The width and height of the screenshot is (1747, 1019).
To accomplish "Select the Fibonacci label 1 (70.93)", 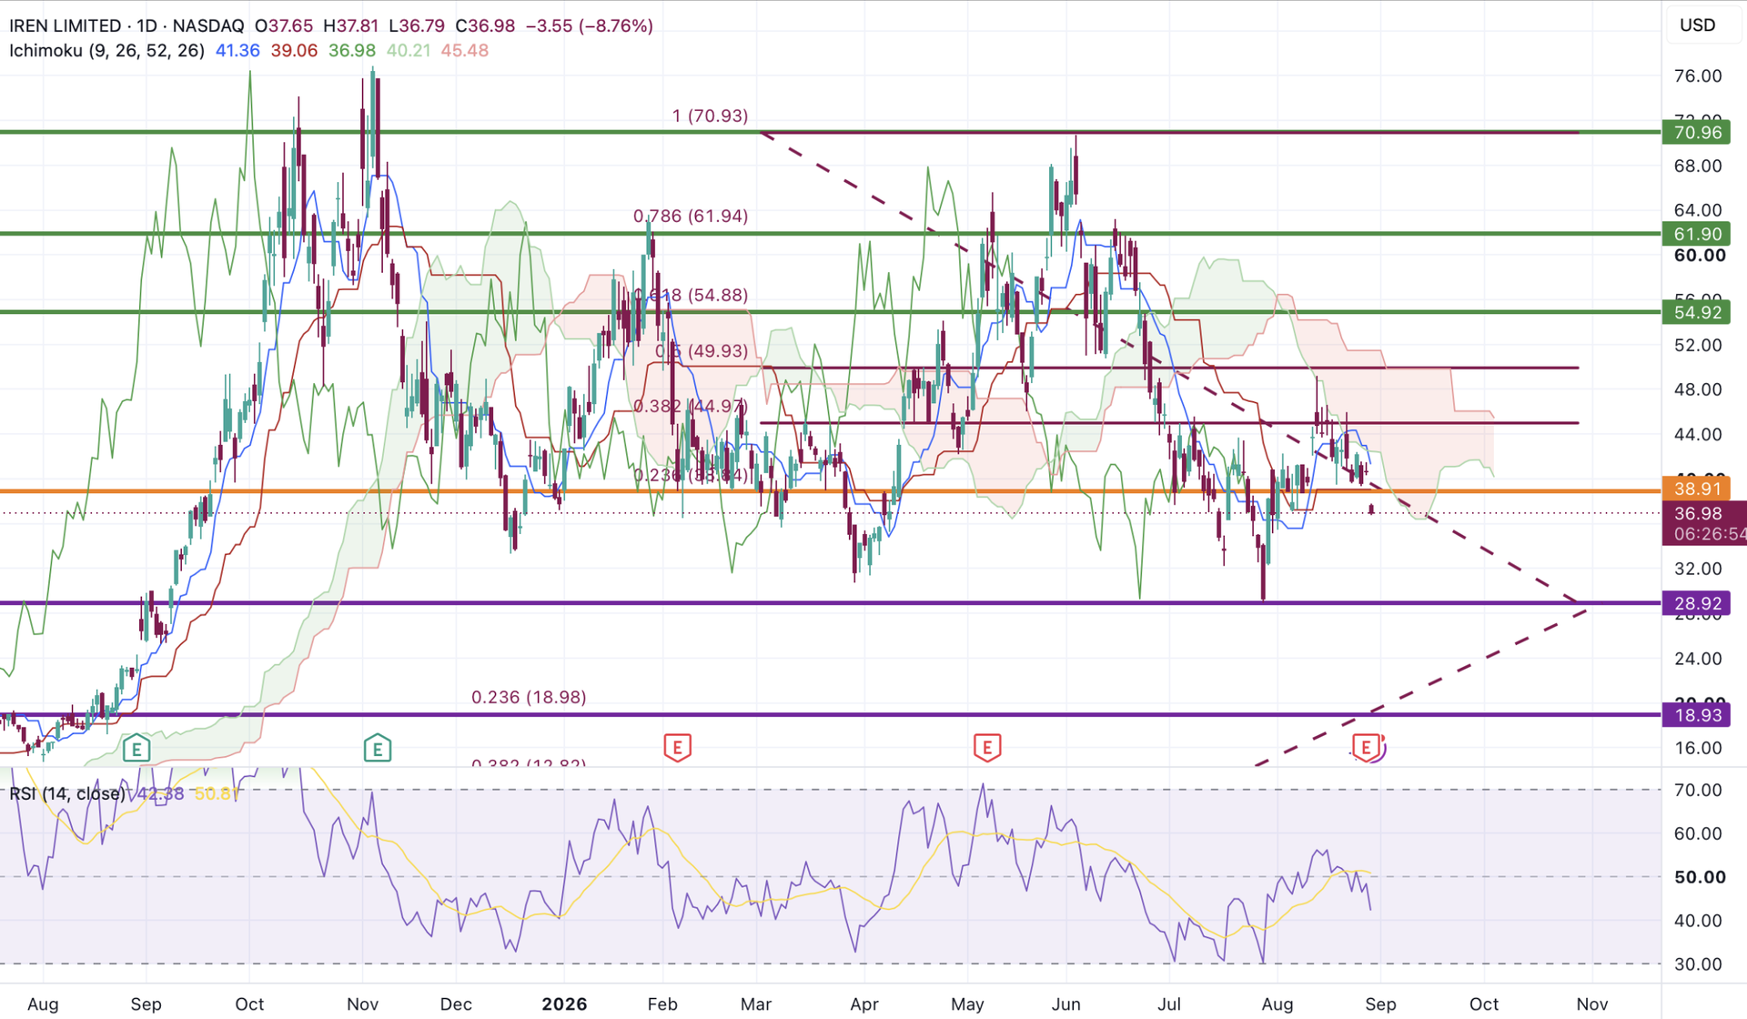I will pyautogui.click(x=710, y=116).
